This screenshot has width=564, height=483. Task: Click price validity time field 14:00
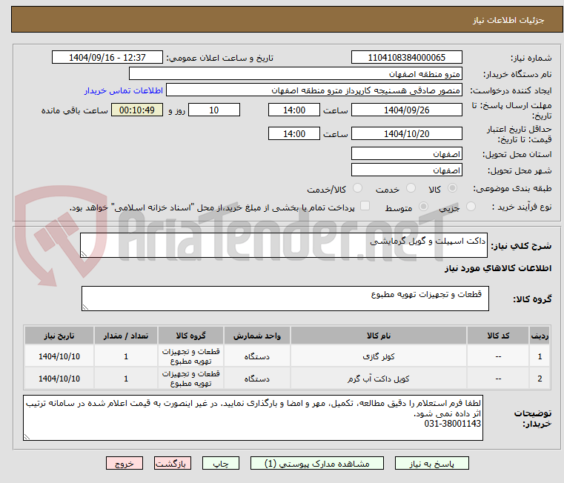(x=294, y=134)
